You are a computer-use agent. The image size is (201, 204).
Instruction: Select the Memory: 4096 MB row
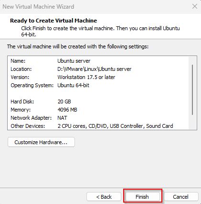coord(98,110)
